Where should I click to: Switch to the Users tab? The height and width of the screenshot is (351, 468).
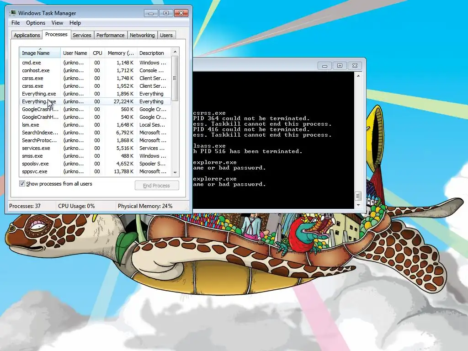(166, 35)
